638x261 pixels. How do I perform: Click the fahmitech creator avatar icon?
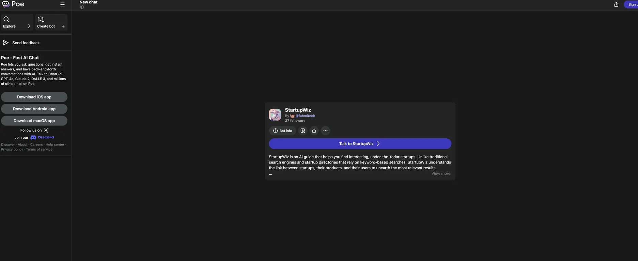pos(292,116)
